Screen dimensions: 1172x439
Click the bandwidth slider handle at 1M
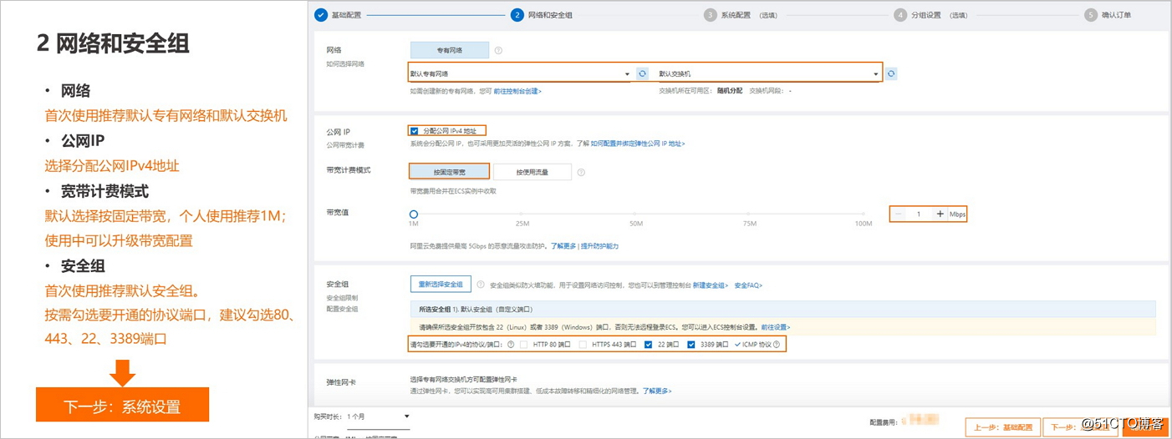413,214
